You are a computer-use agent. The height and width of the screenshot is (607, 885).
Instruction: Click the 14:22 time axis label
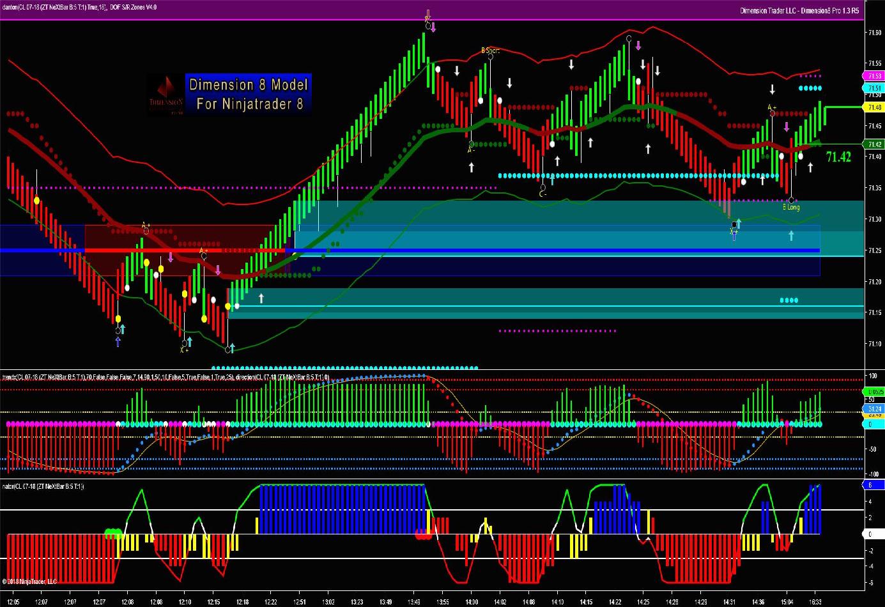[x=615, y=602]
